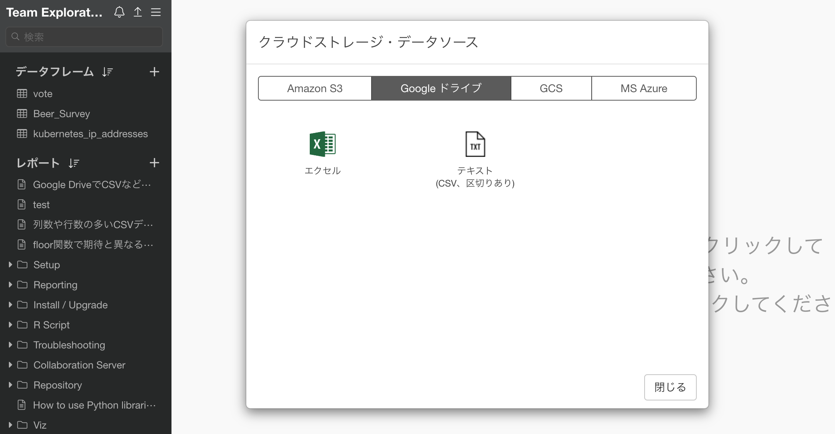Open the Beer_Survey data frame
The image size is (835, 434).
point(61,114)
